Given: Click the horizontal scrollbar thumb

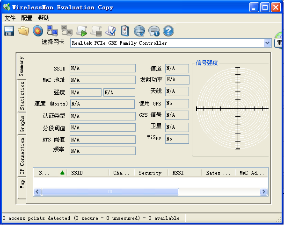Looking at the screenshot, I should tap(110, 191).
